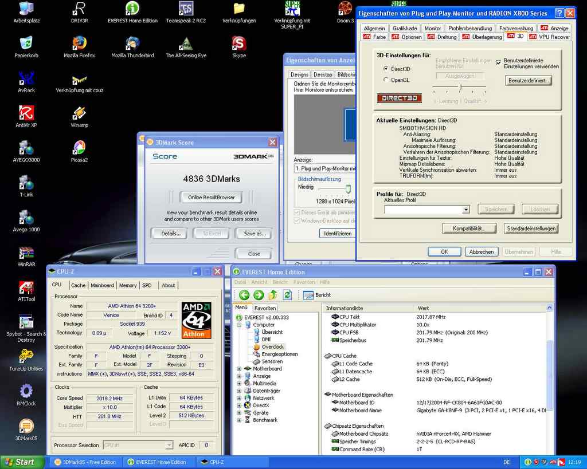Viewport: 587px width, 469px height.
Task: Open the Grafikkarte tab in Radeon properties
Action: click(405, 28)
